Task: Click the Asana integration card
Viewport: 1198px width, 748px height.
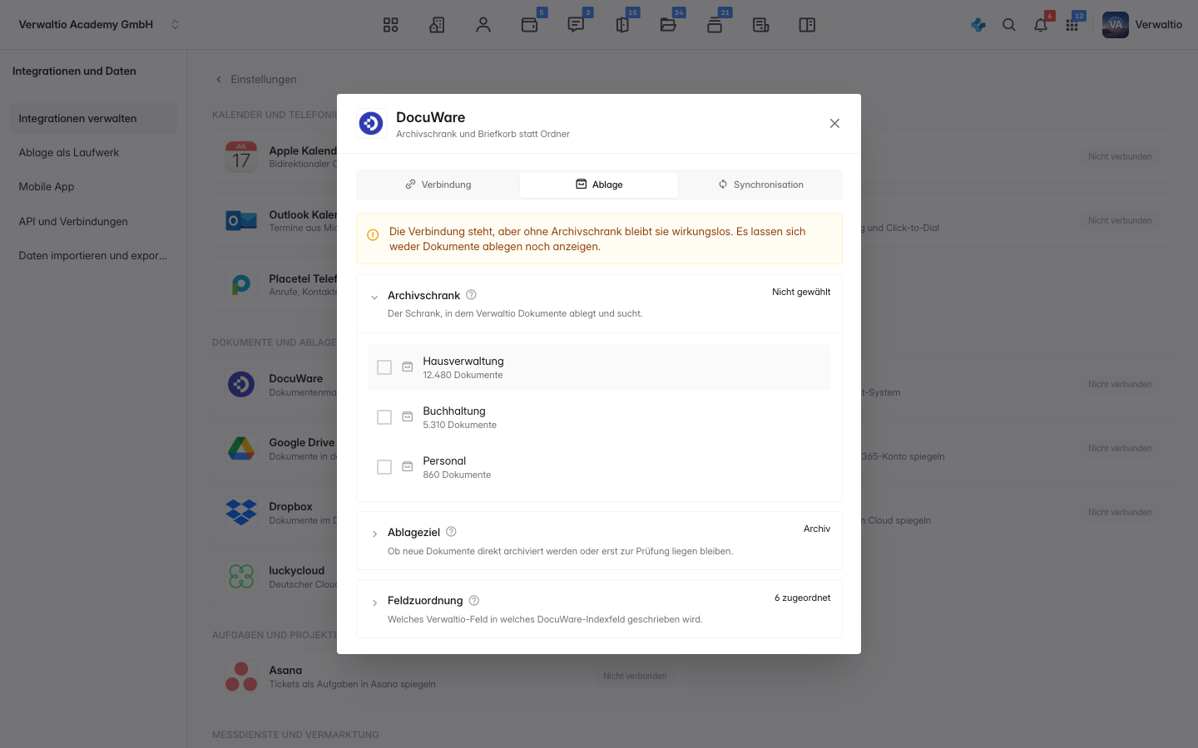Action: pos(449,677)
